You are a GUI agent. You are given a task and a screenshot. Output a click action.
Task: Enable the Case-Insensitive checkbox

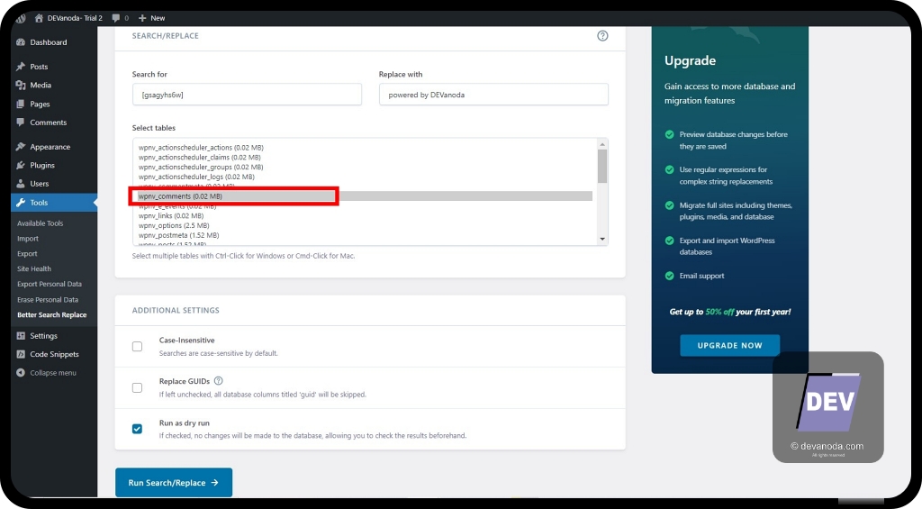tap(137, 347)
